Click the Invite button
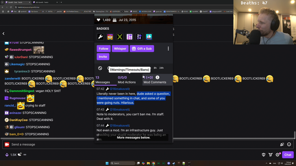 pos(103,57)
